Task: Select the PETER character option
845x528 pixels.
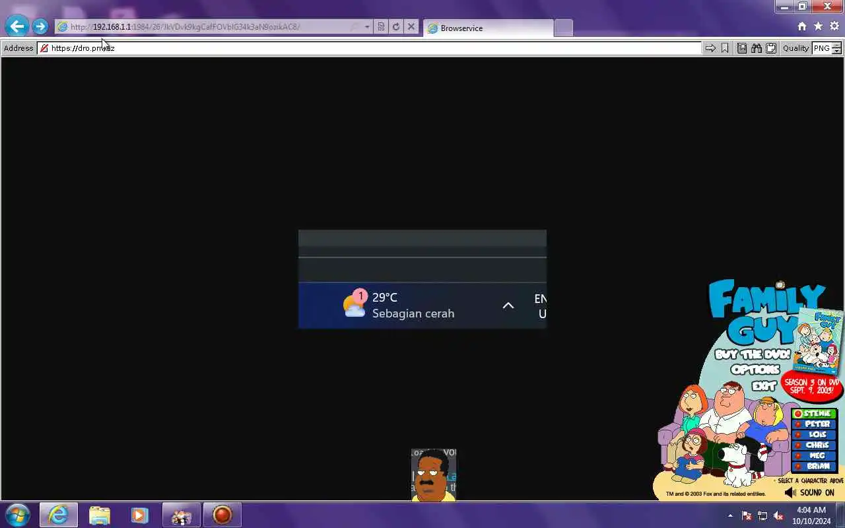Action: 814,424
